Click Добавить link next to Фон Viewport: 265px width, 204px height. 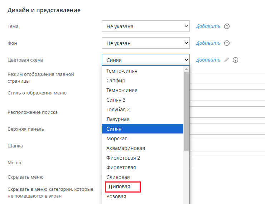(208, 43)
